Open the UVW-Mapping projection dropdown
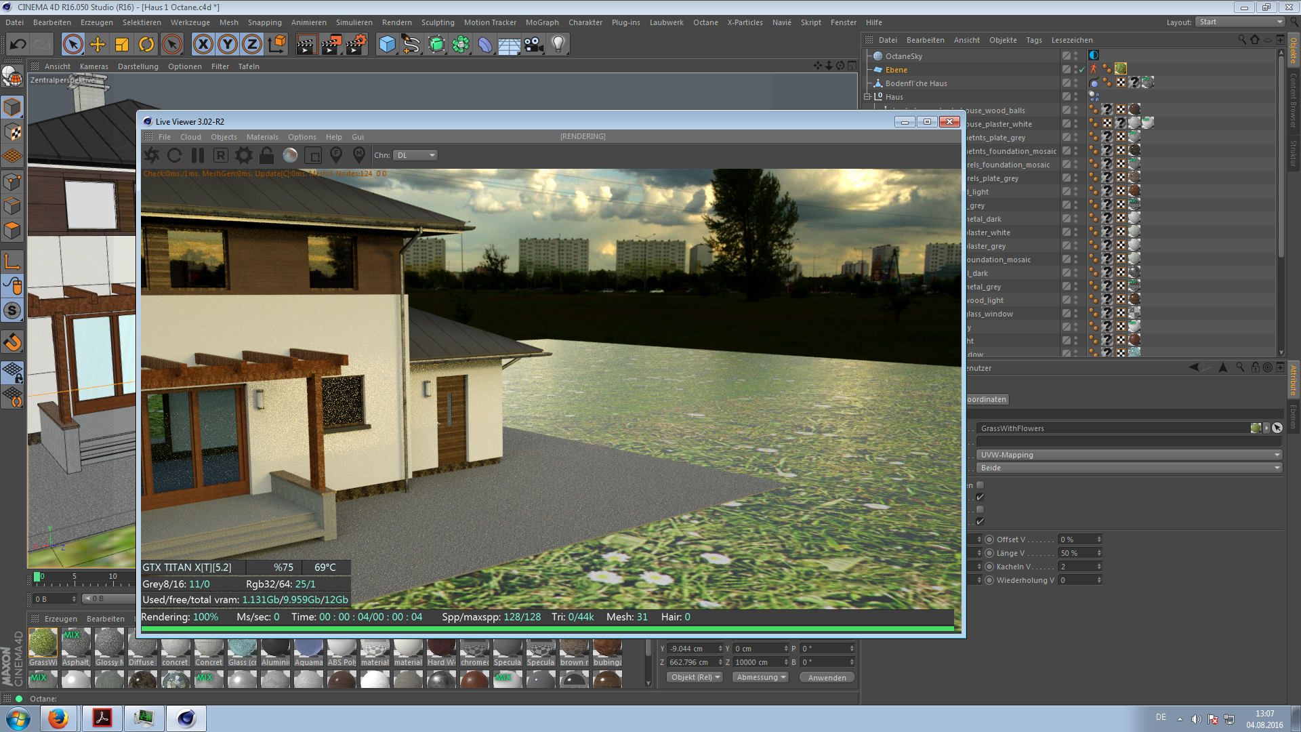 coord(1129,455)
